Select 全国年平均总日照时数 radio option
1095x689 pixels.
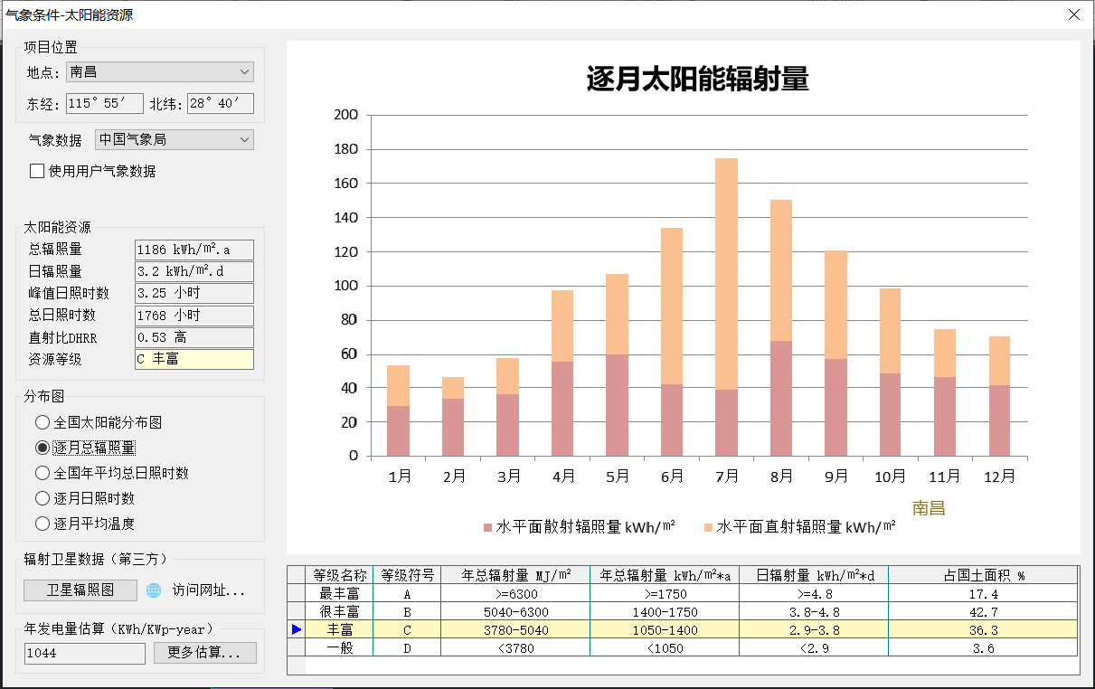click(x=42, y=473)
